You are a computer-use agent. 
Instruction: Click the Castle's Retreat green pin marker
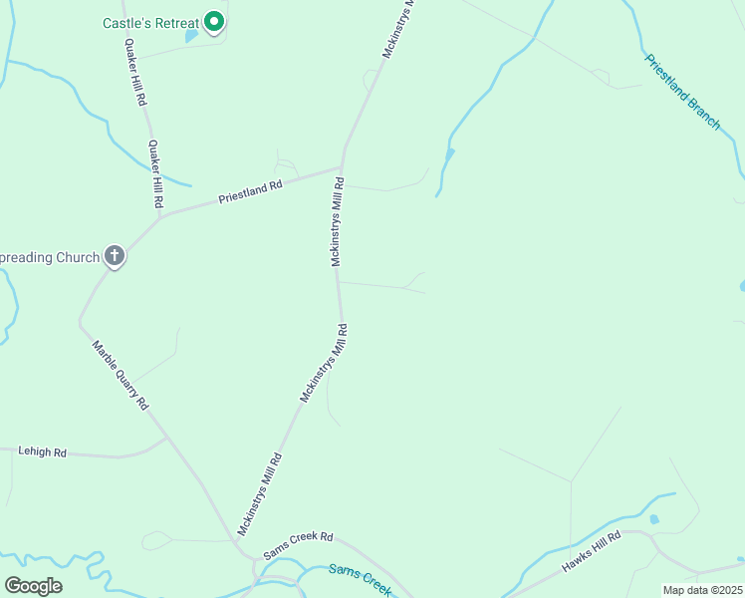[x=214, y=22]
